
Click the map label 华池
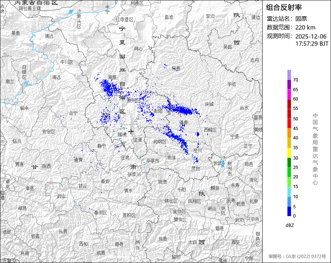(231, 84)
